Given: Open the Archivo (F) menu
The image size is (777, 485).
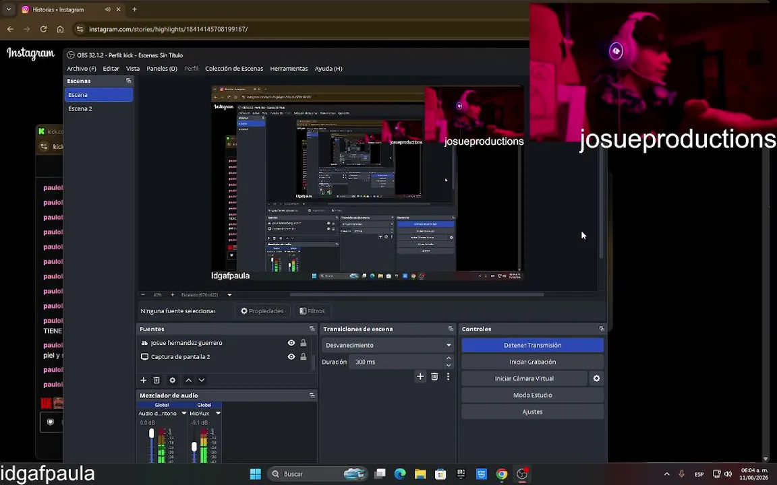Looking at the screenshot, I should pos(81,69).
